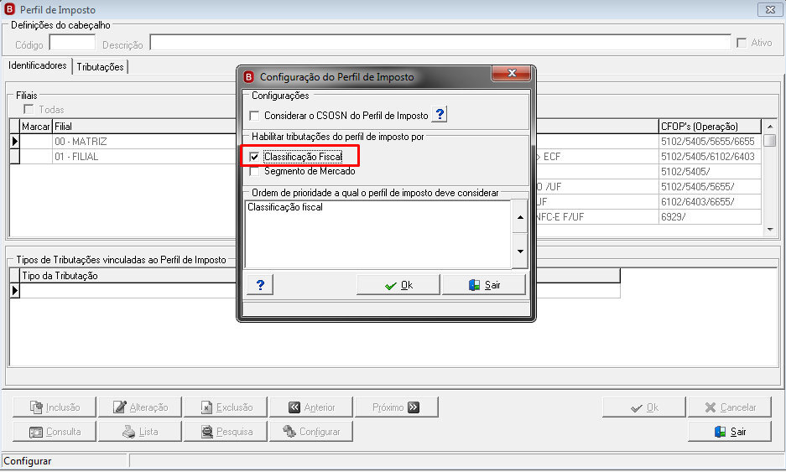The width and height of the screenshot is (786, 472).
Task: Switch to the Tributações tab
Action: pyautogui.click(x=101, y=66)
